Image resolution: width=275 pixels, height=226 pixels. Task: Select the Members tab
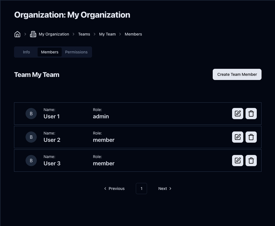coord(50,52)
